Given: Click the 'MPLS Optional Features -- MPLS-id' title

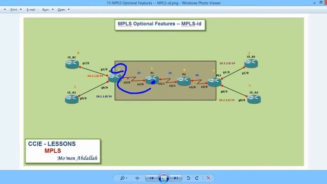Looking at the screenshot, I should 160,24.
